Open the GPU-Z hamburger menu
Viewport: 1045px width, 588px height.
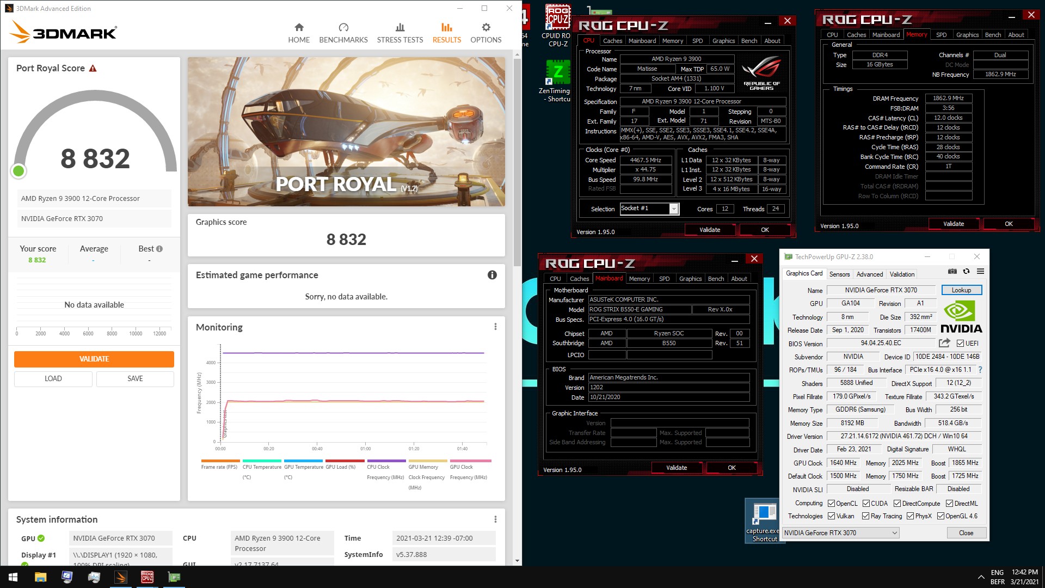click(x=980, y=271)
